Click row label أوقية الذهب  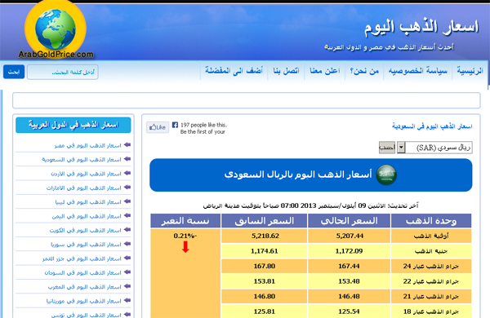(431, 236)
